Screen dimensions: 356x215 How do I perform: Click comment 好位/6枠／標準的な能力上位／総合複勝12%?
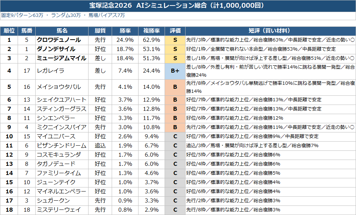(x=234, y=118)
